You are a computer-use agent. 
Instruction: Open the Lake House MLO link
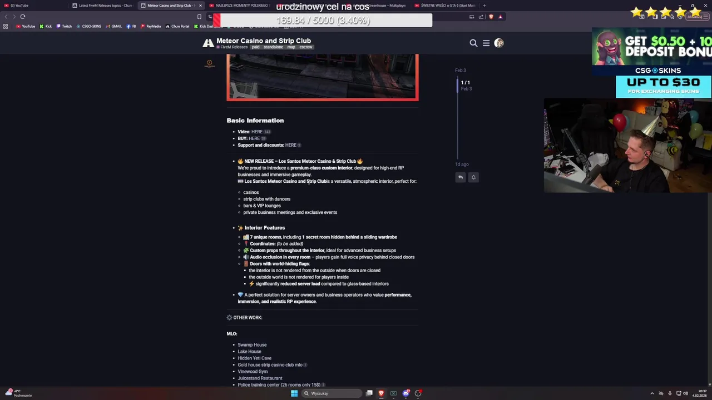(249, 352)
